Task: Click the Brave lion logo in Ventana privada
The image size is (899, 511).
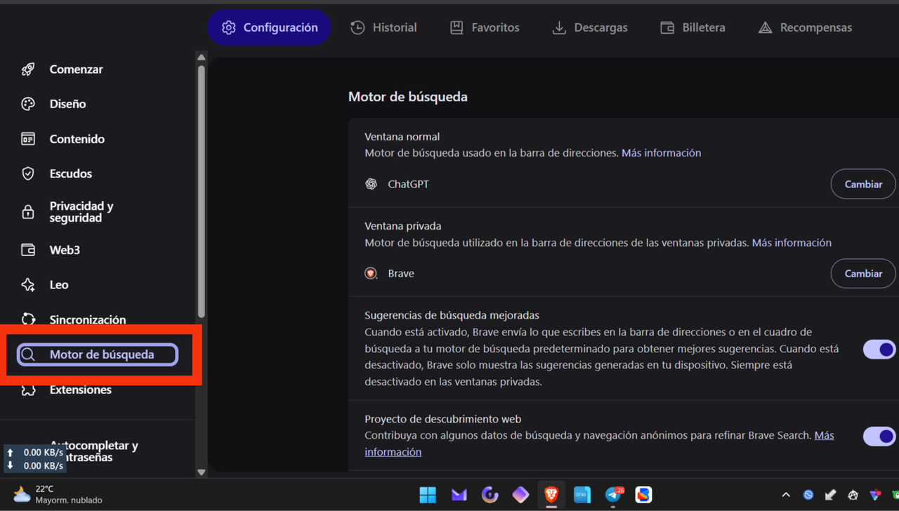Action: coord(372,273)
